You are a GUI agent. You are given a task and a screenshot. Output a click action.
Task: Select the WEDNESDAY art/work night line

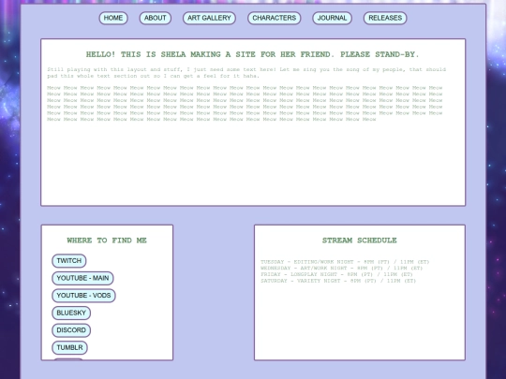pos(341,269)
